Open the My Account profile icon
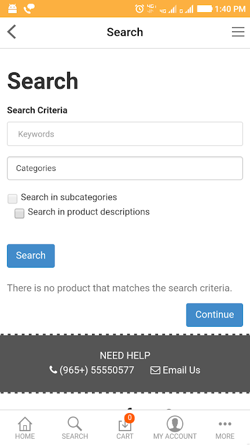The image size is (250, 445). [x=175, y=424]
